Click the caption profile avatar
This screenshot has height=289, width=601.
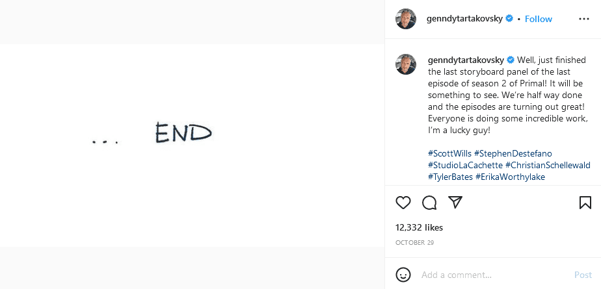click(x=406, y=64)
